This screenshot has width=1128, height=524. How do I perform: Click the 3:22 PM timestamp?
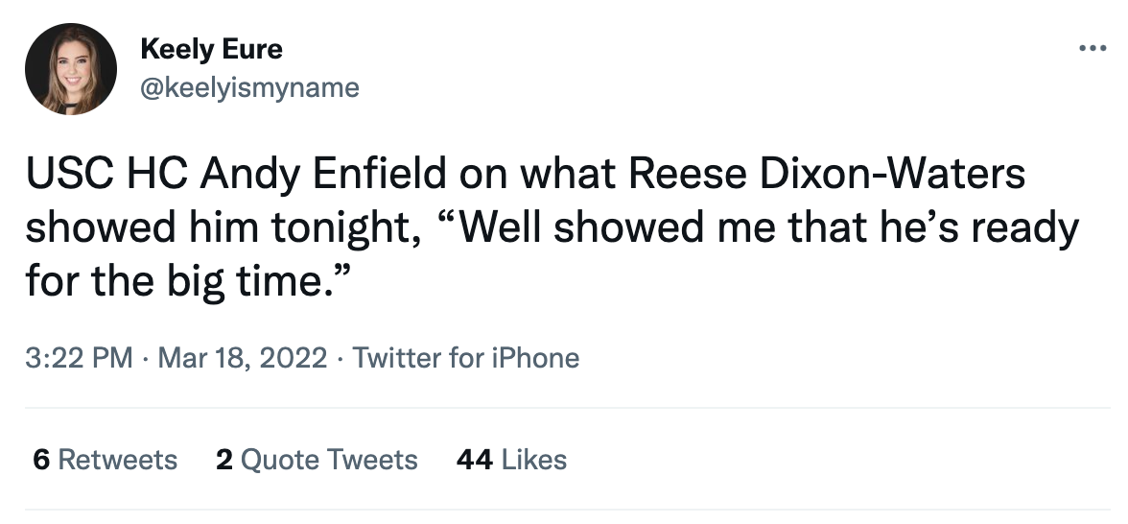[x=79, y=358]
